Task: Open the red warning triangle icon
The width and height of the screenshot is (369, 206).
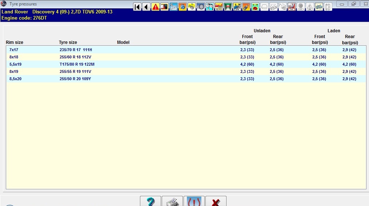Action: coord(155,7)
